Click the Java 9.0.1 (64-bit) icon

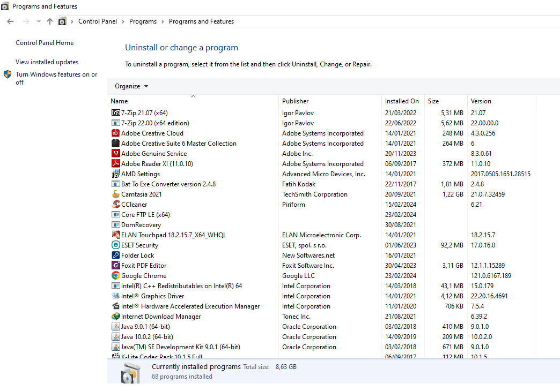click(115, 326)
